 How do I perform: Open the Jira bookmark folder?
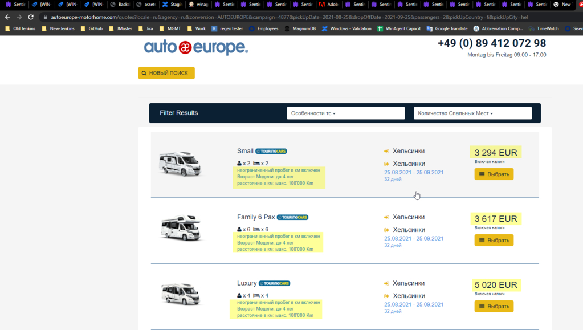click(x=145, y=28)
